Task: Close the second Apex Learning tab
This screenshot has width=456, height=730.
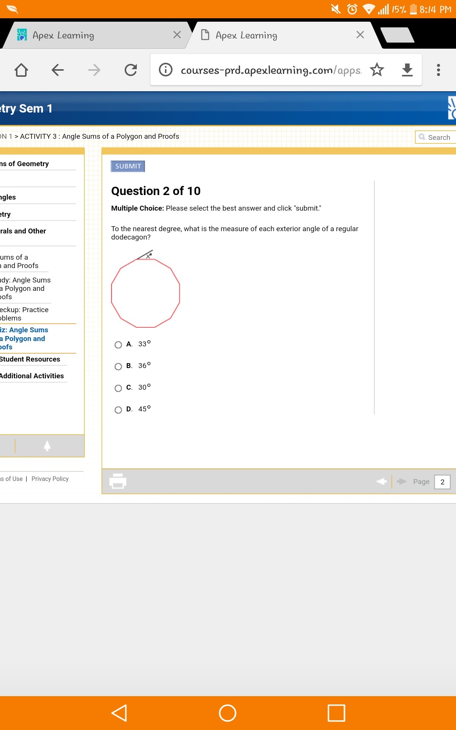Action: pos(360,35)
